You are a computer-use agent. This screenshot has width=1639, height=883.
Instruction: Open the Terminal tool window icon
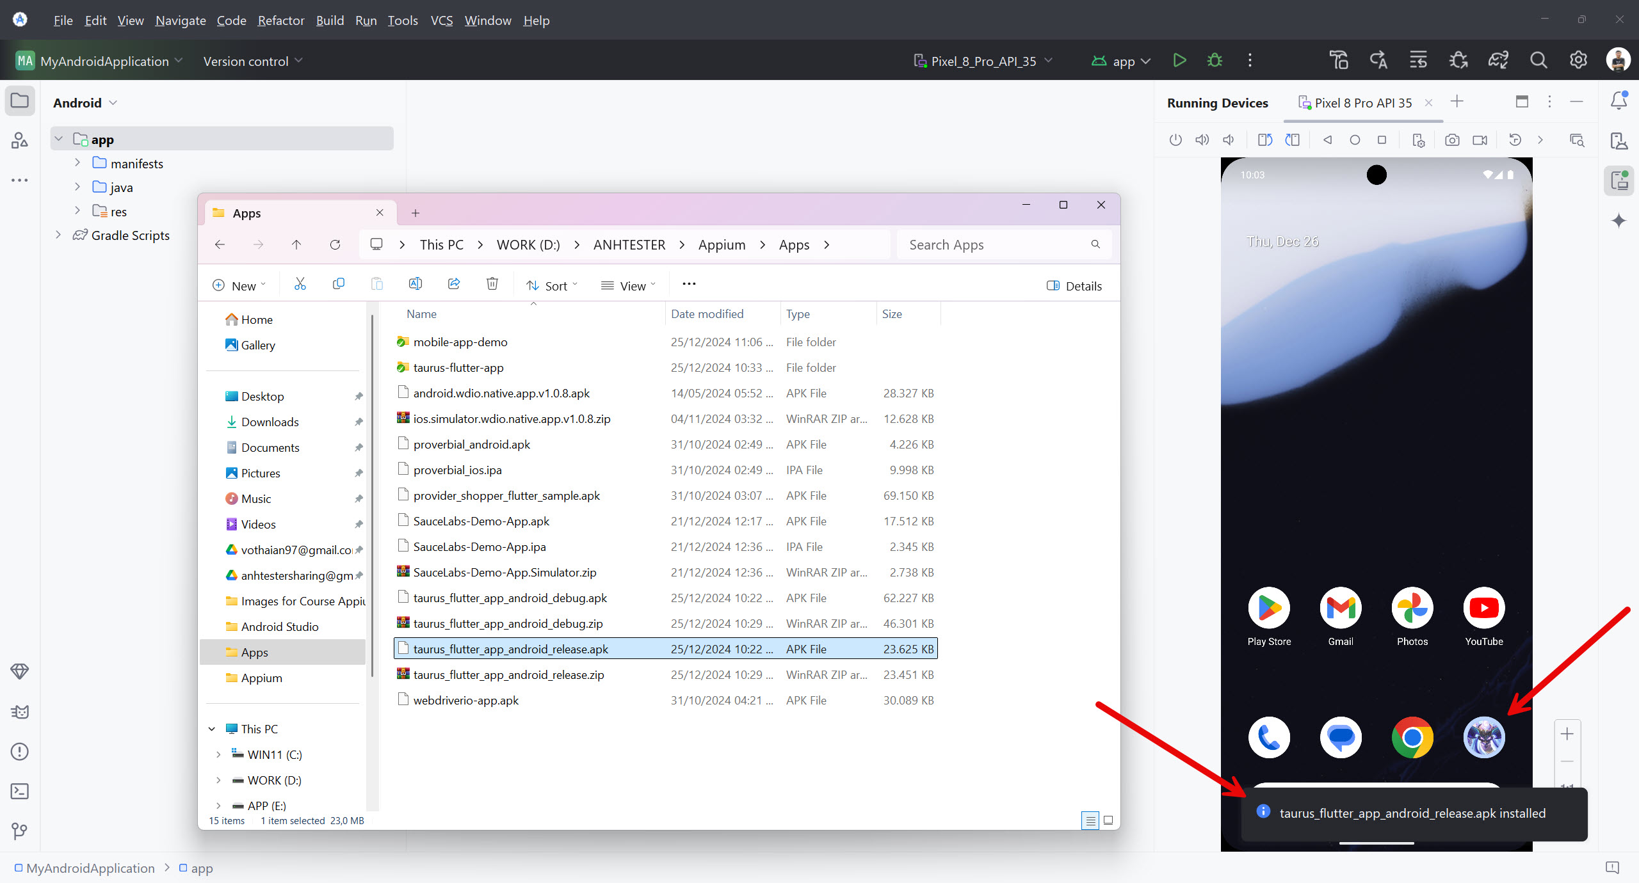click(x=20, y=792)
